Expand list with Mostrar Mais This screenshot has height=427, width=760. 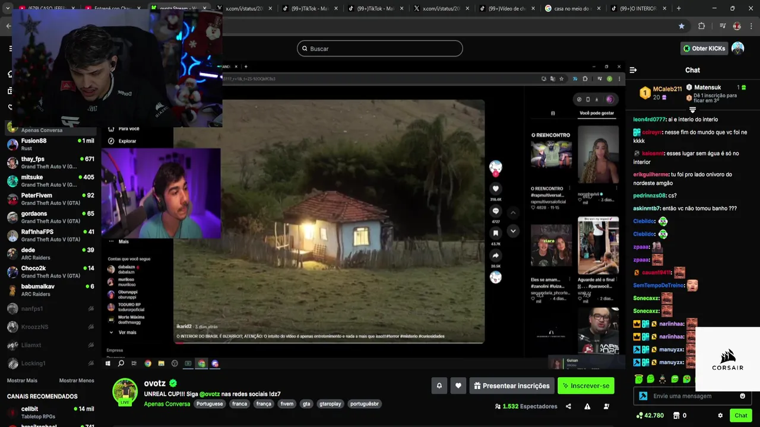coord(22,381)
